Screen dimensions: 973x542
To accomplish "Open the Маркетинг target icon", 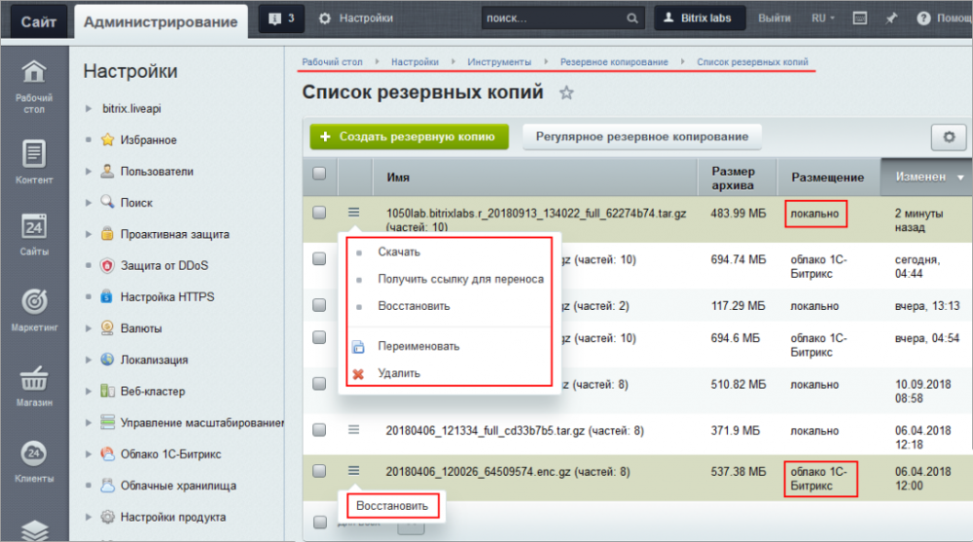I will (x=34, y=303).
